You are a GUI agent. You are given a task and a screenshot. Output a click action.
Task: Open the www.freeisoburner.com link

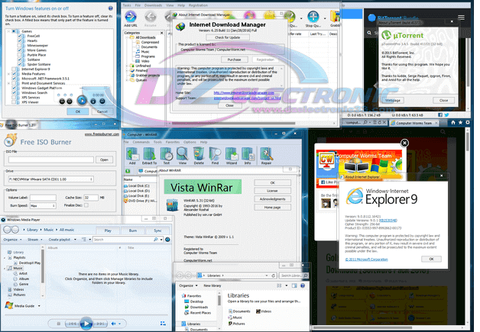pyautogui.click(x=102, y=134)
